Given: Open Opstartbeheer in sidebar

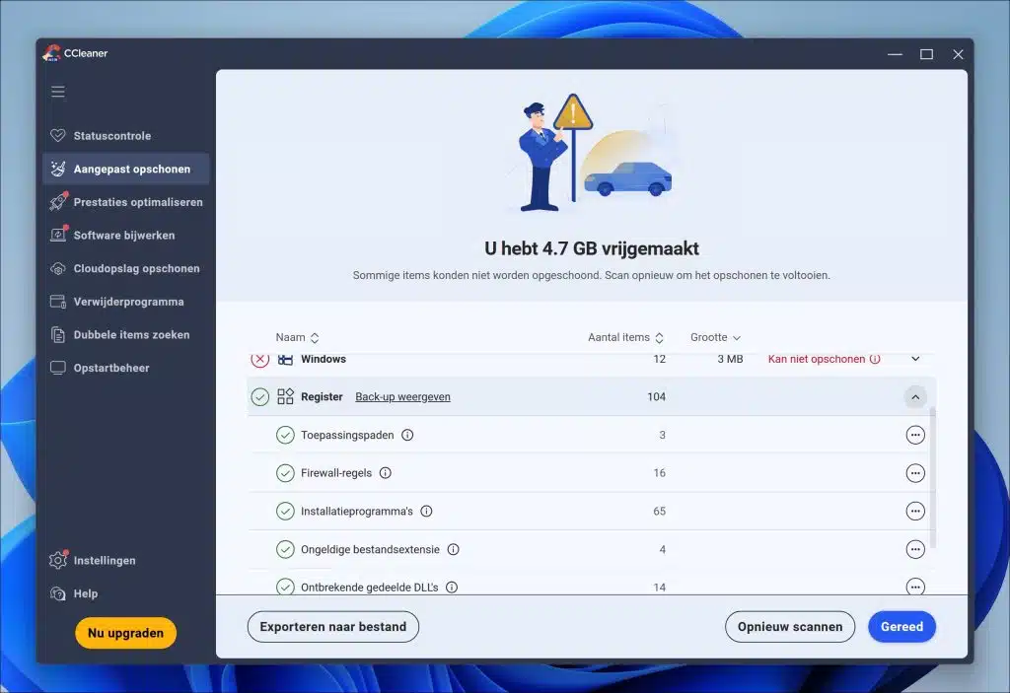Looking at the screenshot, I should tap(125, 368).
